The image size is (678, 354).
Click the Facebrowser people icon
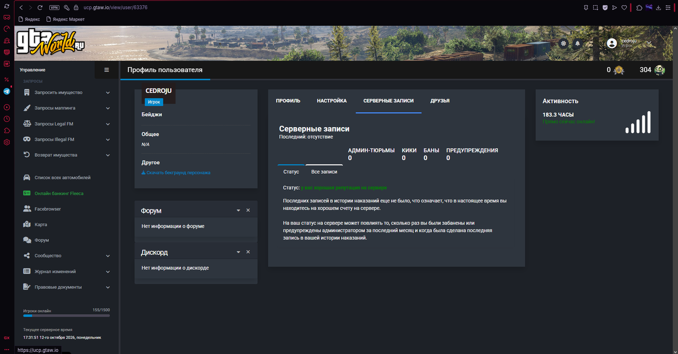pyautogui.click(x=27, y=209)
